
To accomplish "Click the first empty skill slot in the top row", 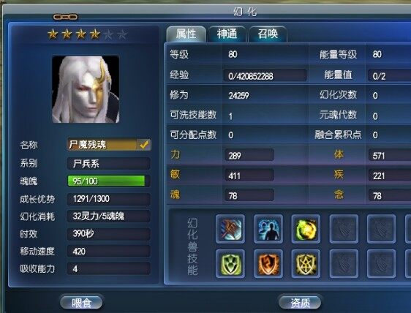I will 344,229.
